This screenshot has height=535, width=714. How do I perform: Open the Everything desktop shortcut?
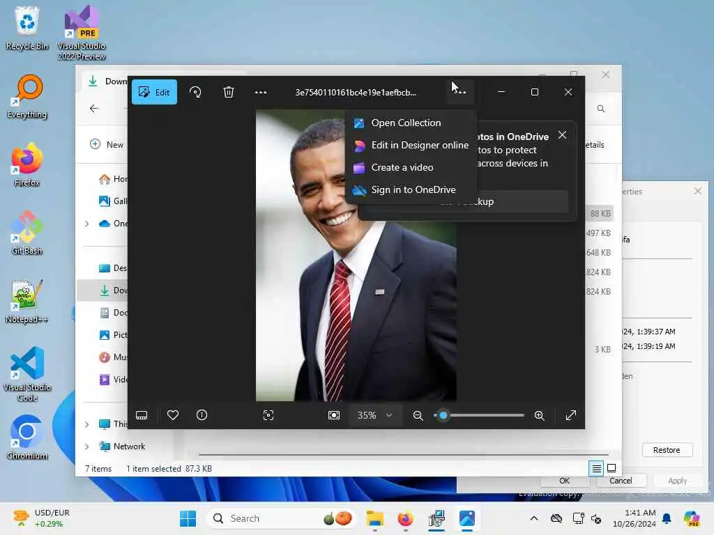[x=27, y=96]
